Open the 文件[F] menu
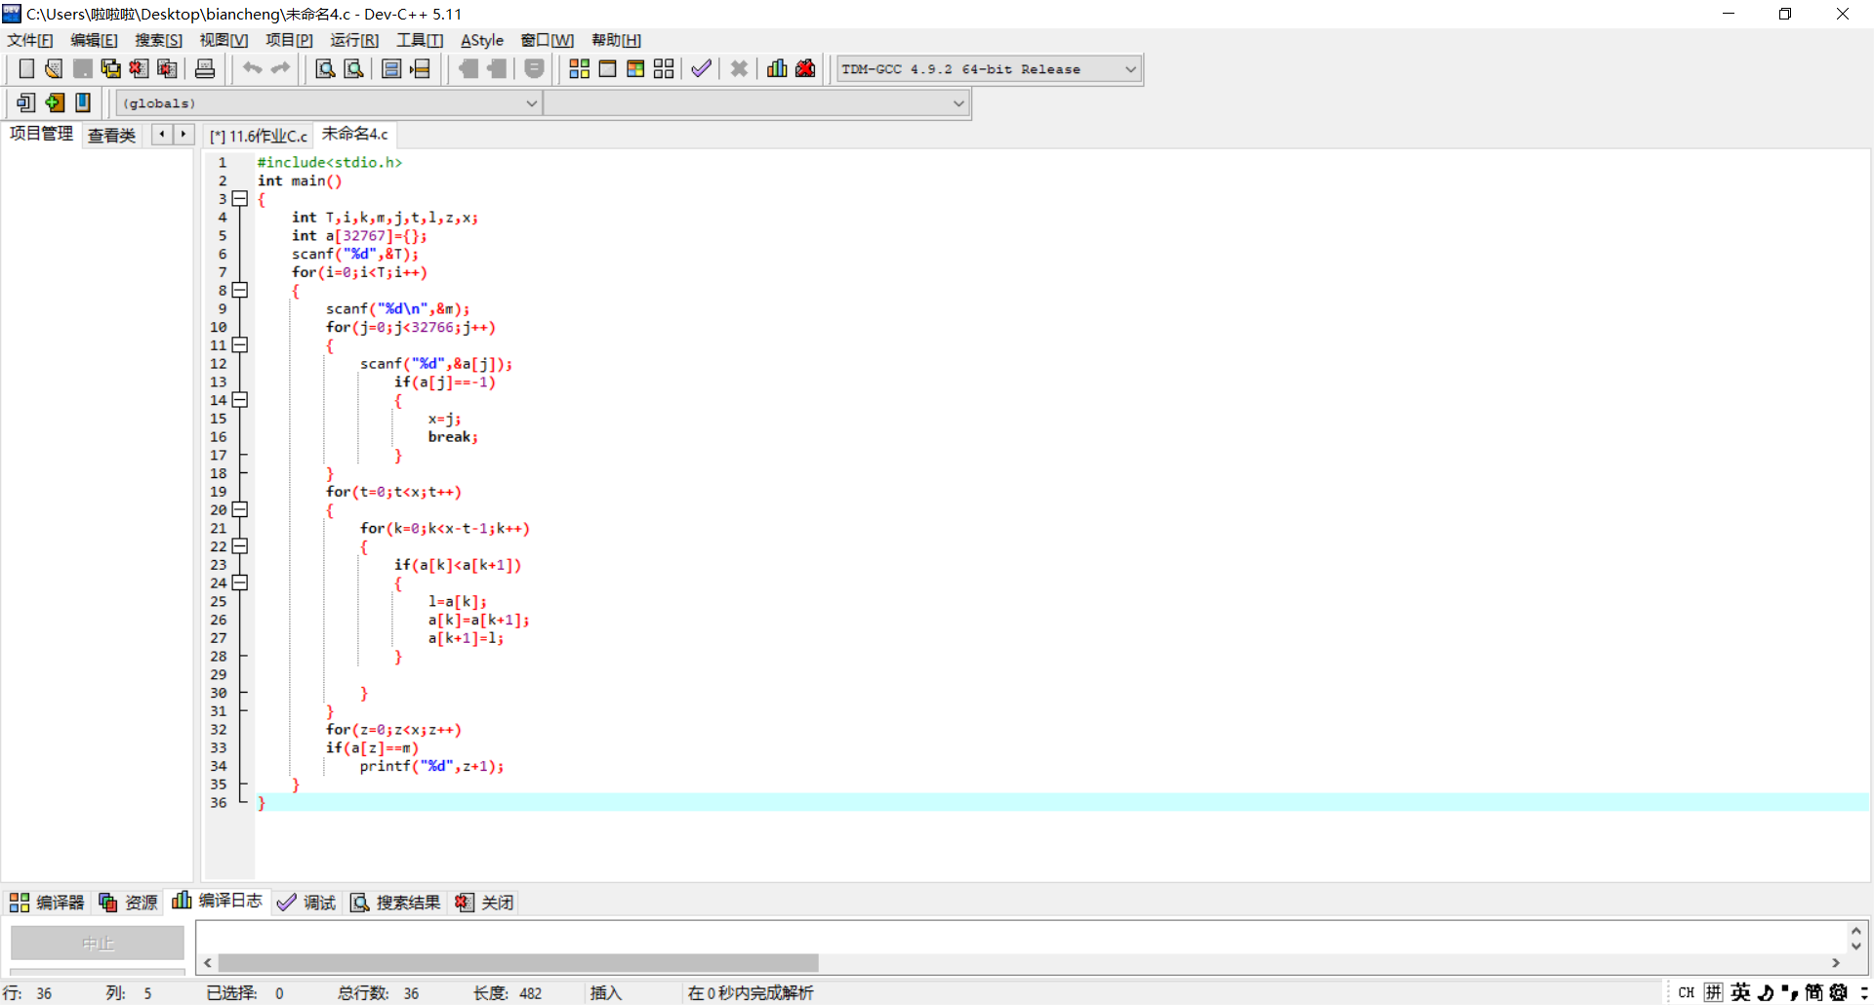The height and width of the screenshot is (1005, 1874). [30, 40]
